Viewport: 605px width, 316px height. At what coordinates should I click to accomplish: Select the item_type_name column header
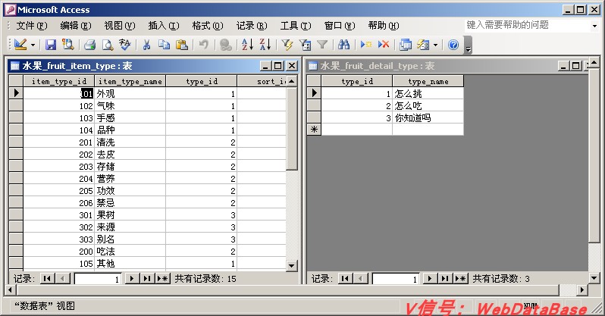[130, 81]
